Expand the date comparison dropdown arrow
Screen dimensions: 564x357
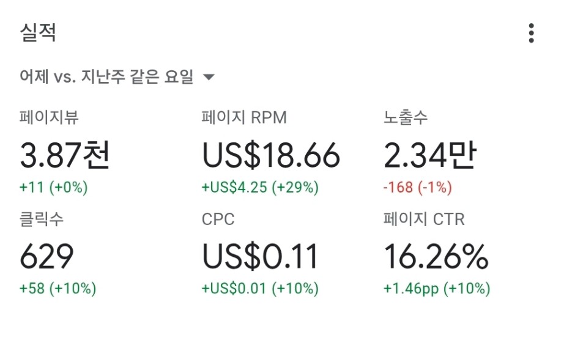(209, 76)
